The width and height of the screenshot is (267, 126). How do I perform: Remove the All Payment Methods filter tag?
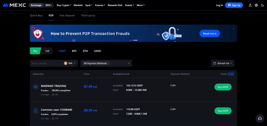coord(108,64)
